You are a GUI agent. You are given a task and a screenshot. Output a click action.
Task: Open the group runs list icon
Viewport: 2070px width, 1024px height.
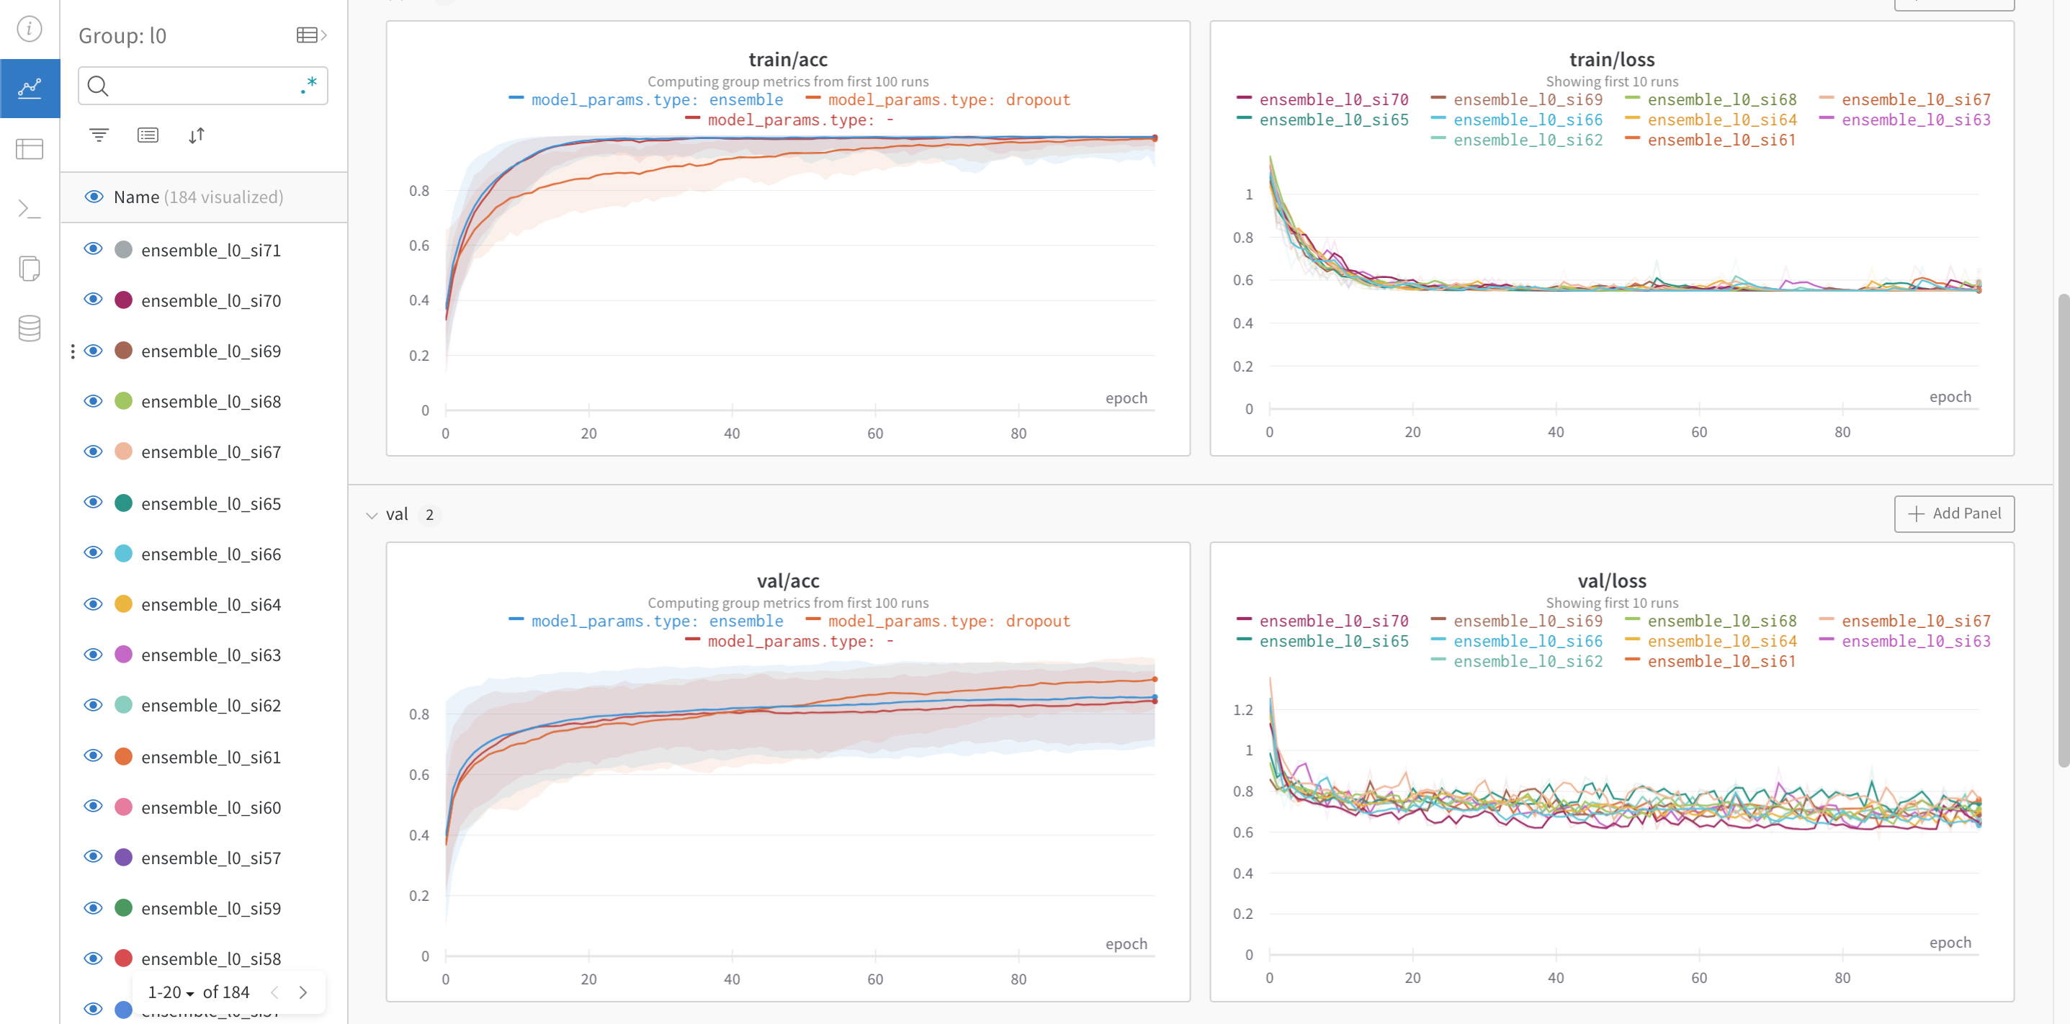pos(148,135)
